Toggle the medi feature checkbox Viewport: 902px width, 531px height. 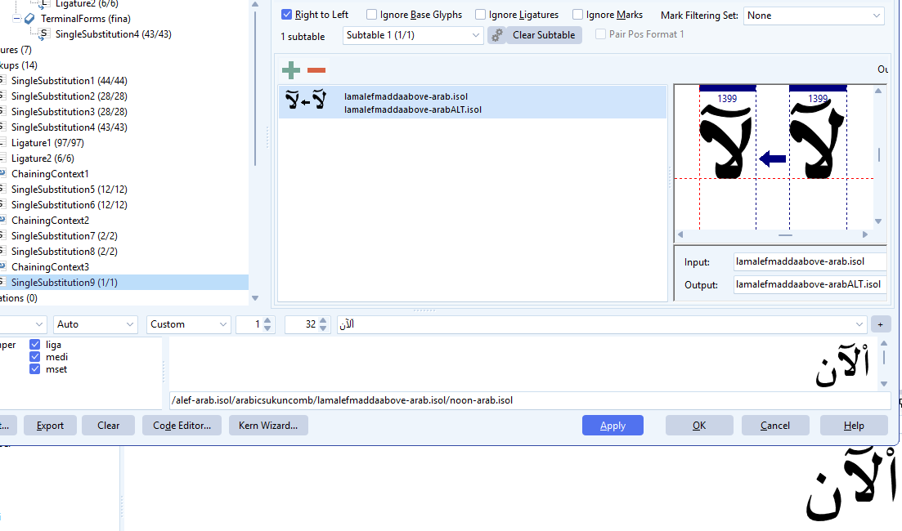coord(35,357)
